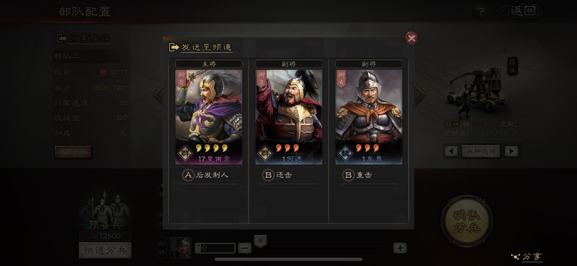Tap the A grade skill 后发制人
This screenshot has width=577, height=266.
[206, 175]
